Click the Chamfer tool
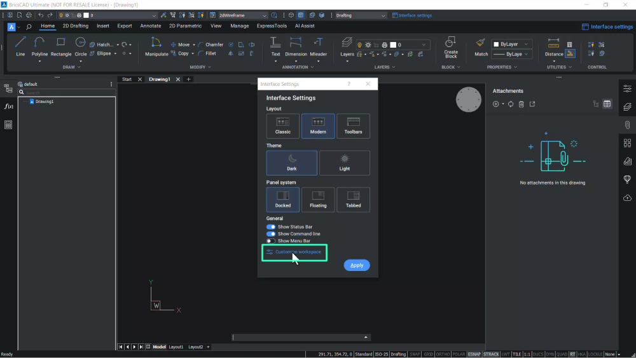The image size is (636, 358). (211, 45)
